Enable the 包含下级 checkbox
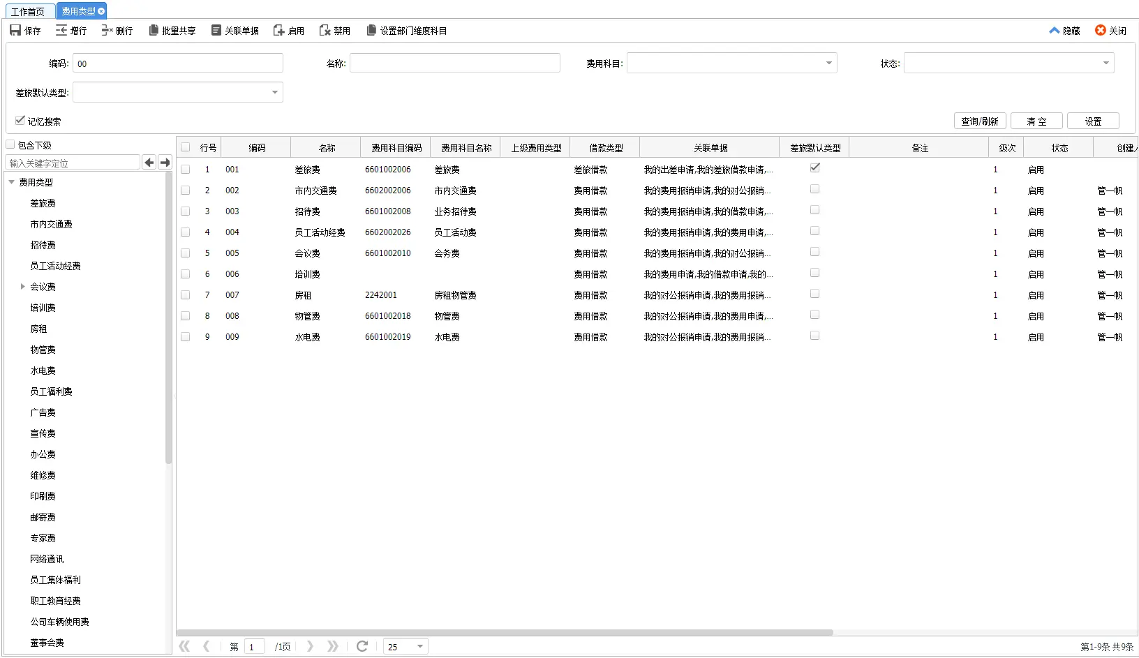 (10, 144)
